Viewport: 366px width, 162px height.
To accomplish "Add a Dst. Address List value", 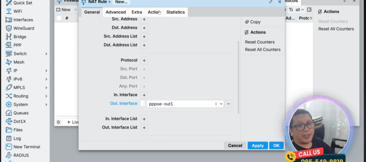I will tap(144, 45).
